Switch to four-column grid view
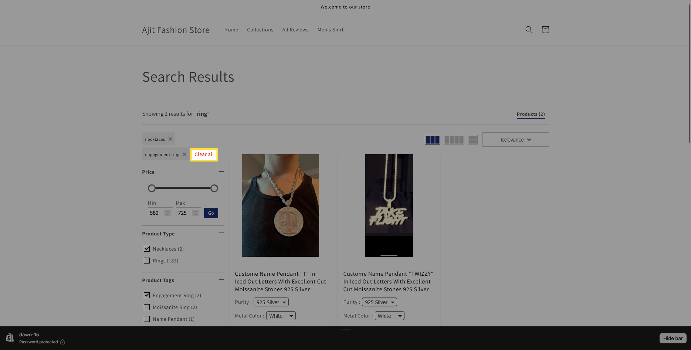Image resolution: width=691 pixels, height=350 pixels. [454, 140]
